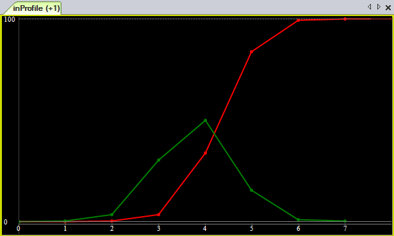Click the red curve point at x=4

point(205,153)
